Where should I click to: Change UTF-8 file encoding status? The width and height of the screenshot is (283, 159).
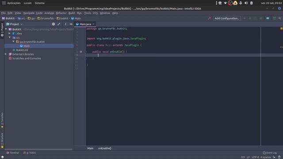pos(256,157)
